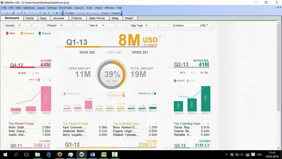Open the Layout menu
282x159 pixels.
point(41,8)
